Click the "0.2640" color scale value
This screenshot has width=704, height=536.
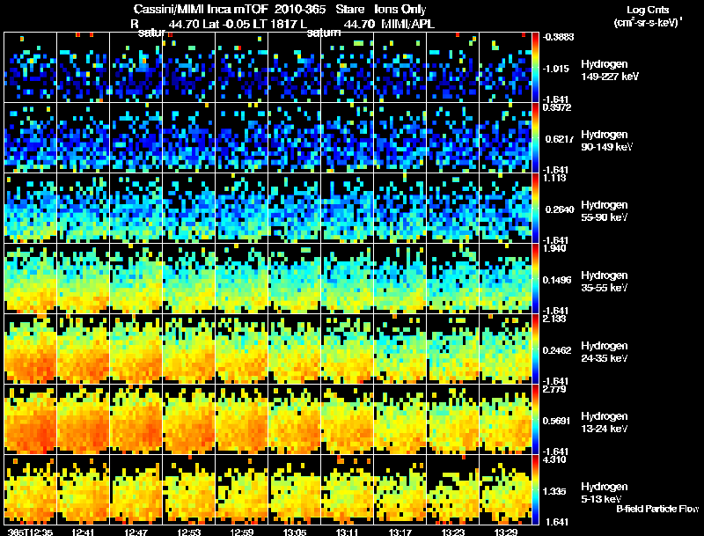[x=560, y=209]
